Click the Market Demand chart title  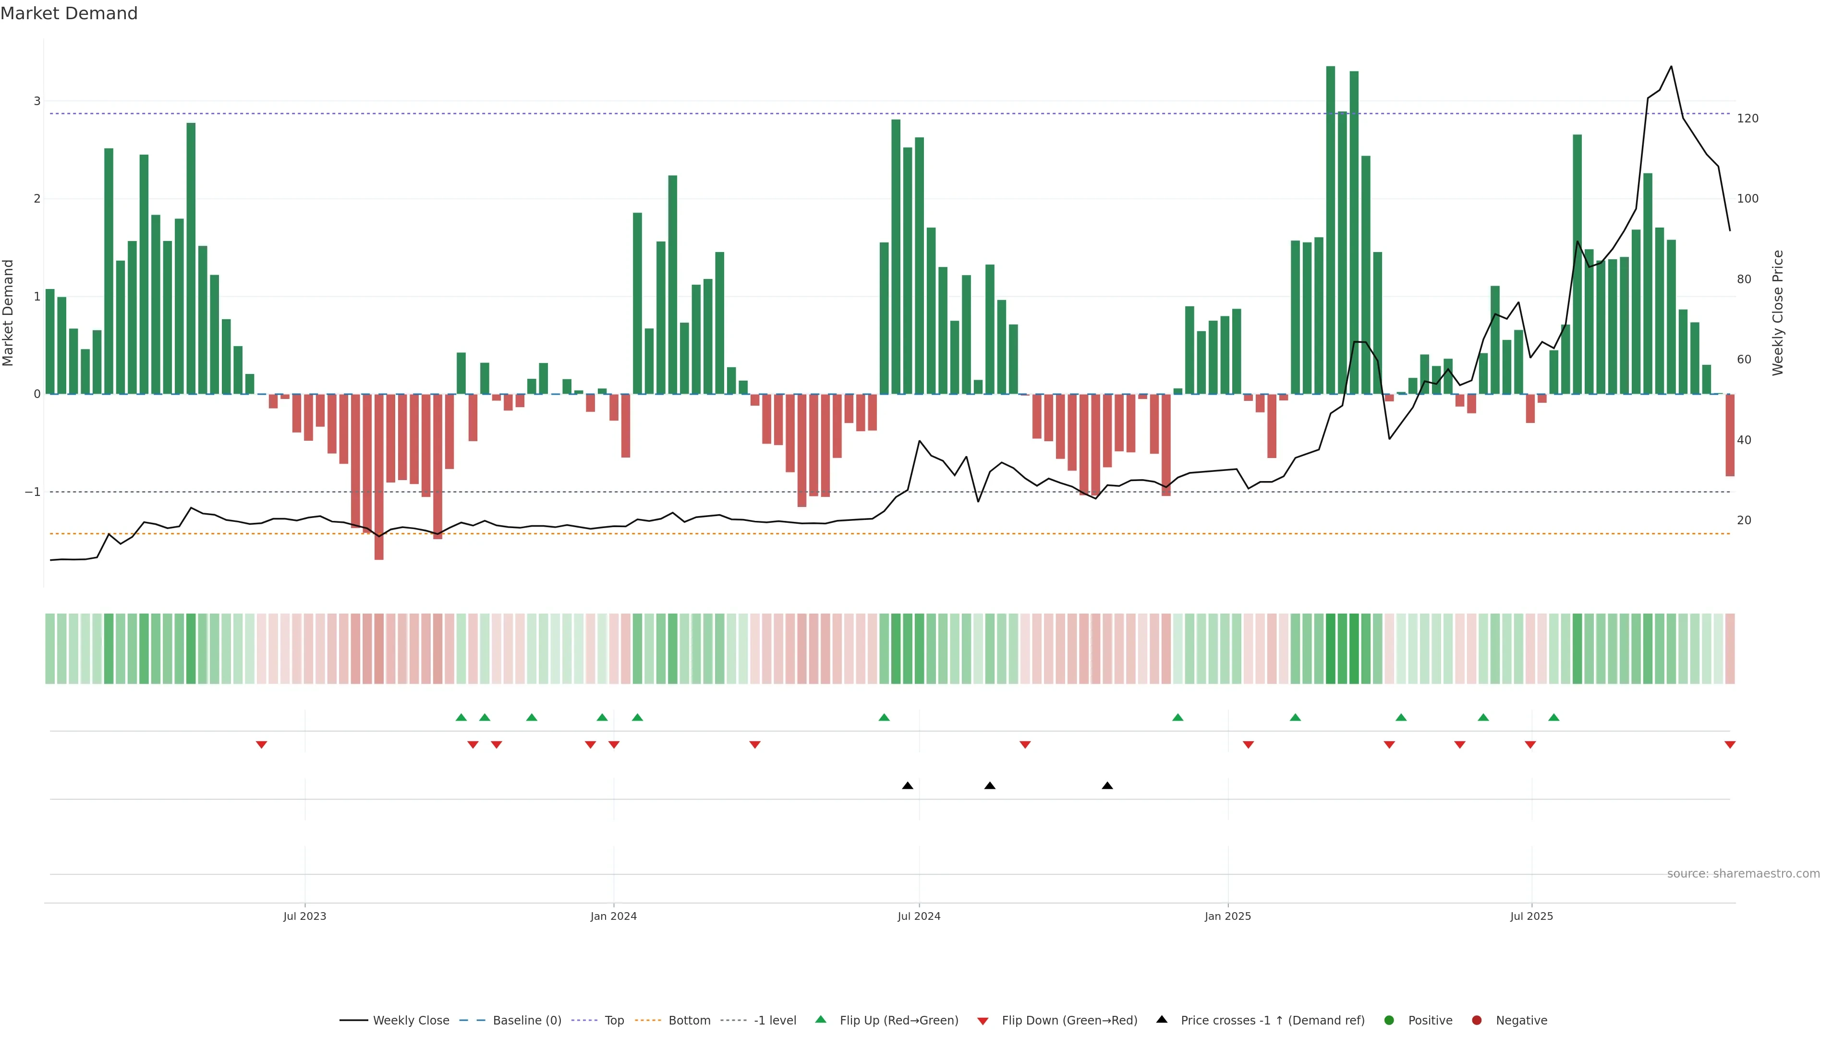pos(69,13)
